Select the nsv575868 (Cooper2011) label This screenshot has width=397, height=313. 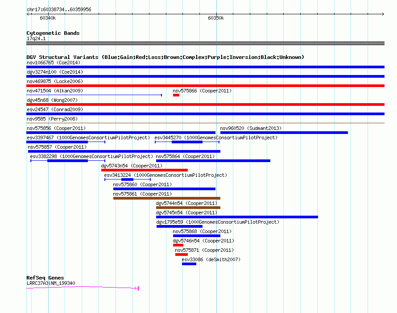pyautogui.click(x=202, y=231)
